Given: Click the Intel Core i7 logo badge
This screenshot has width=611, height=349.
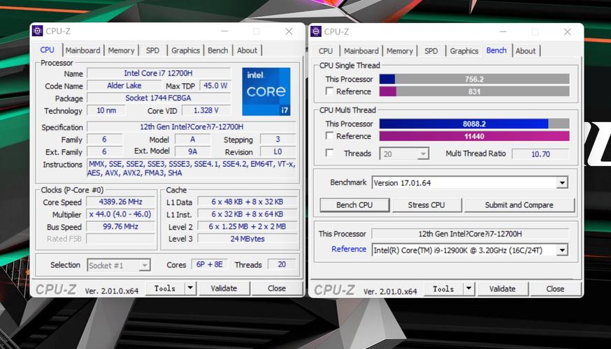Looking at the screenshot, I should point(266,91).
